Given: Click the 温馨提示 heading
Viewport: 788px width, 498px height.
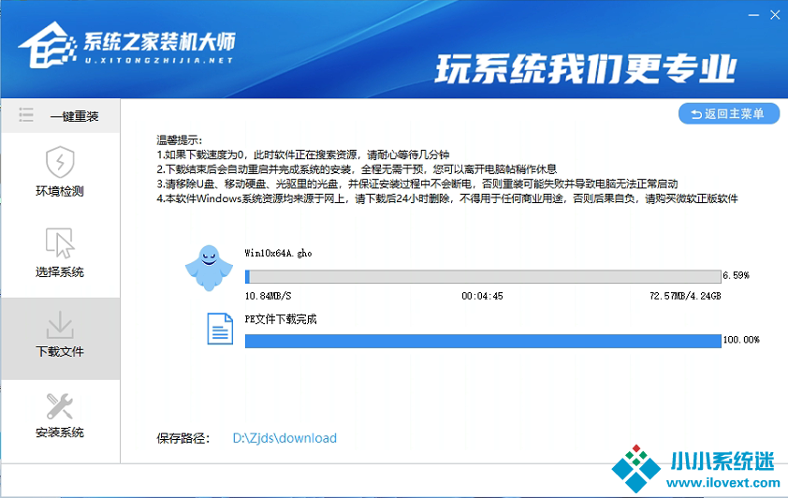Looking at the screenshot, I should coord(180,140).
